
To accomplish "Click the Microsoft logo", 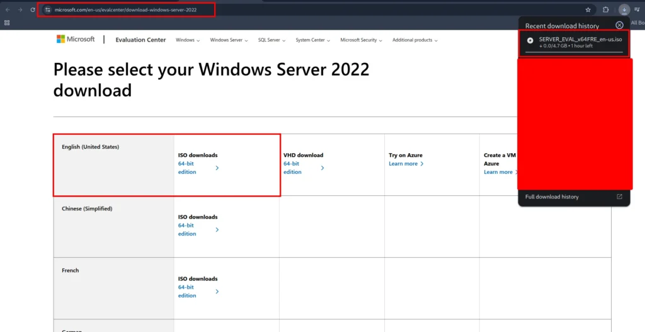I will click(76, 39).
